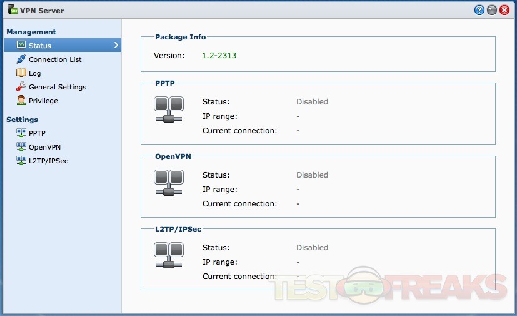Click the Connection List plug icon
517x316 pixels.
21,59
